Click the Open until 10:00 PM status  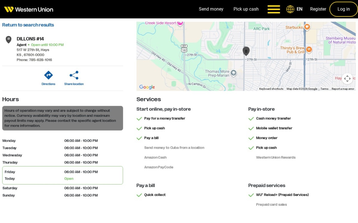(x=47, y=45)
